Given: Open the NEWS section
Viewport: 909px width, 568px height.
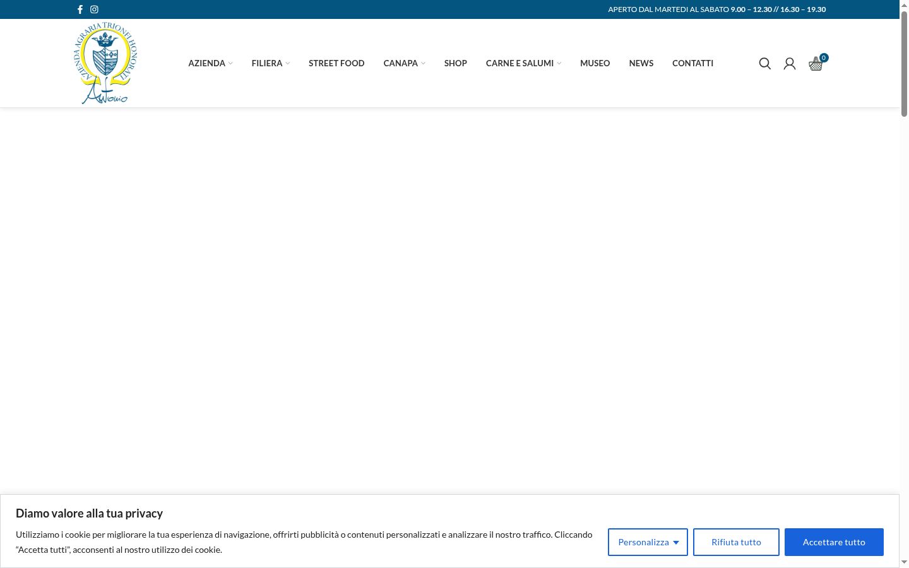Looking at the screenshot, I should coord(641,63).
